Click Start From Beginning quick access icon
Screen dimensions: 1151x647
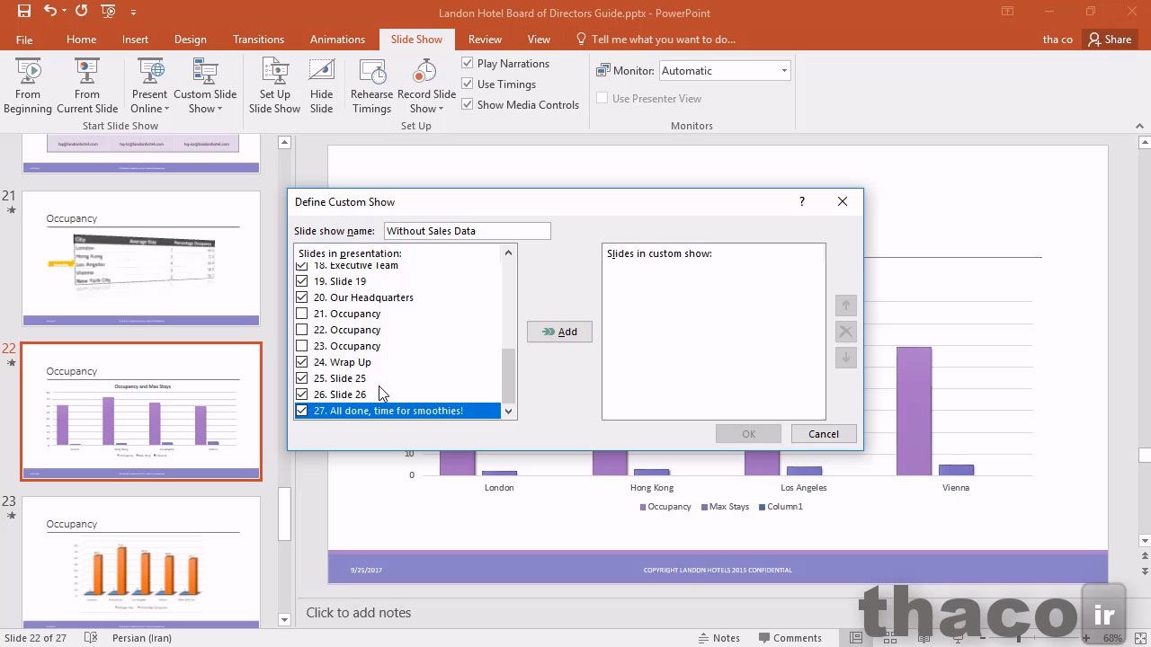109,12
